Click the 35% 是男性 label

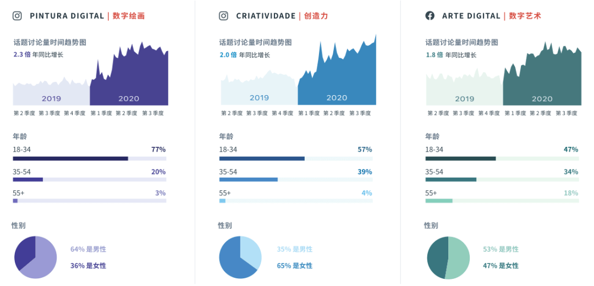tap(295, 249)
